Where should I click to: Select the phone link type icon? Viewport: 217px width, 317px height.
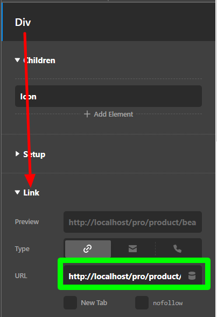pos(178,248)
